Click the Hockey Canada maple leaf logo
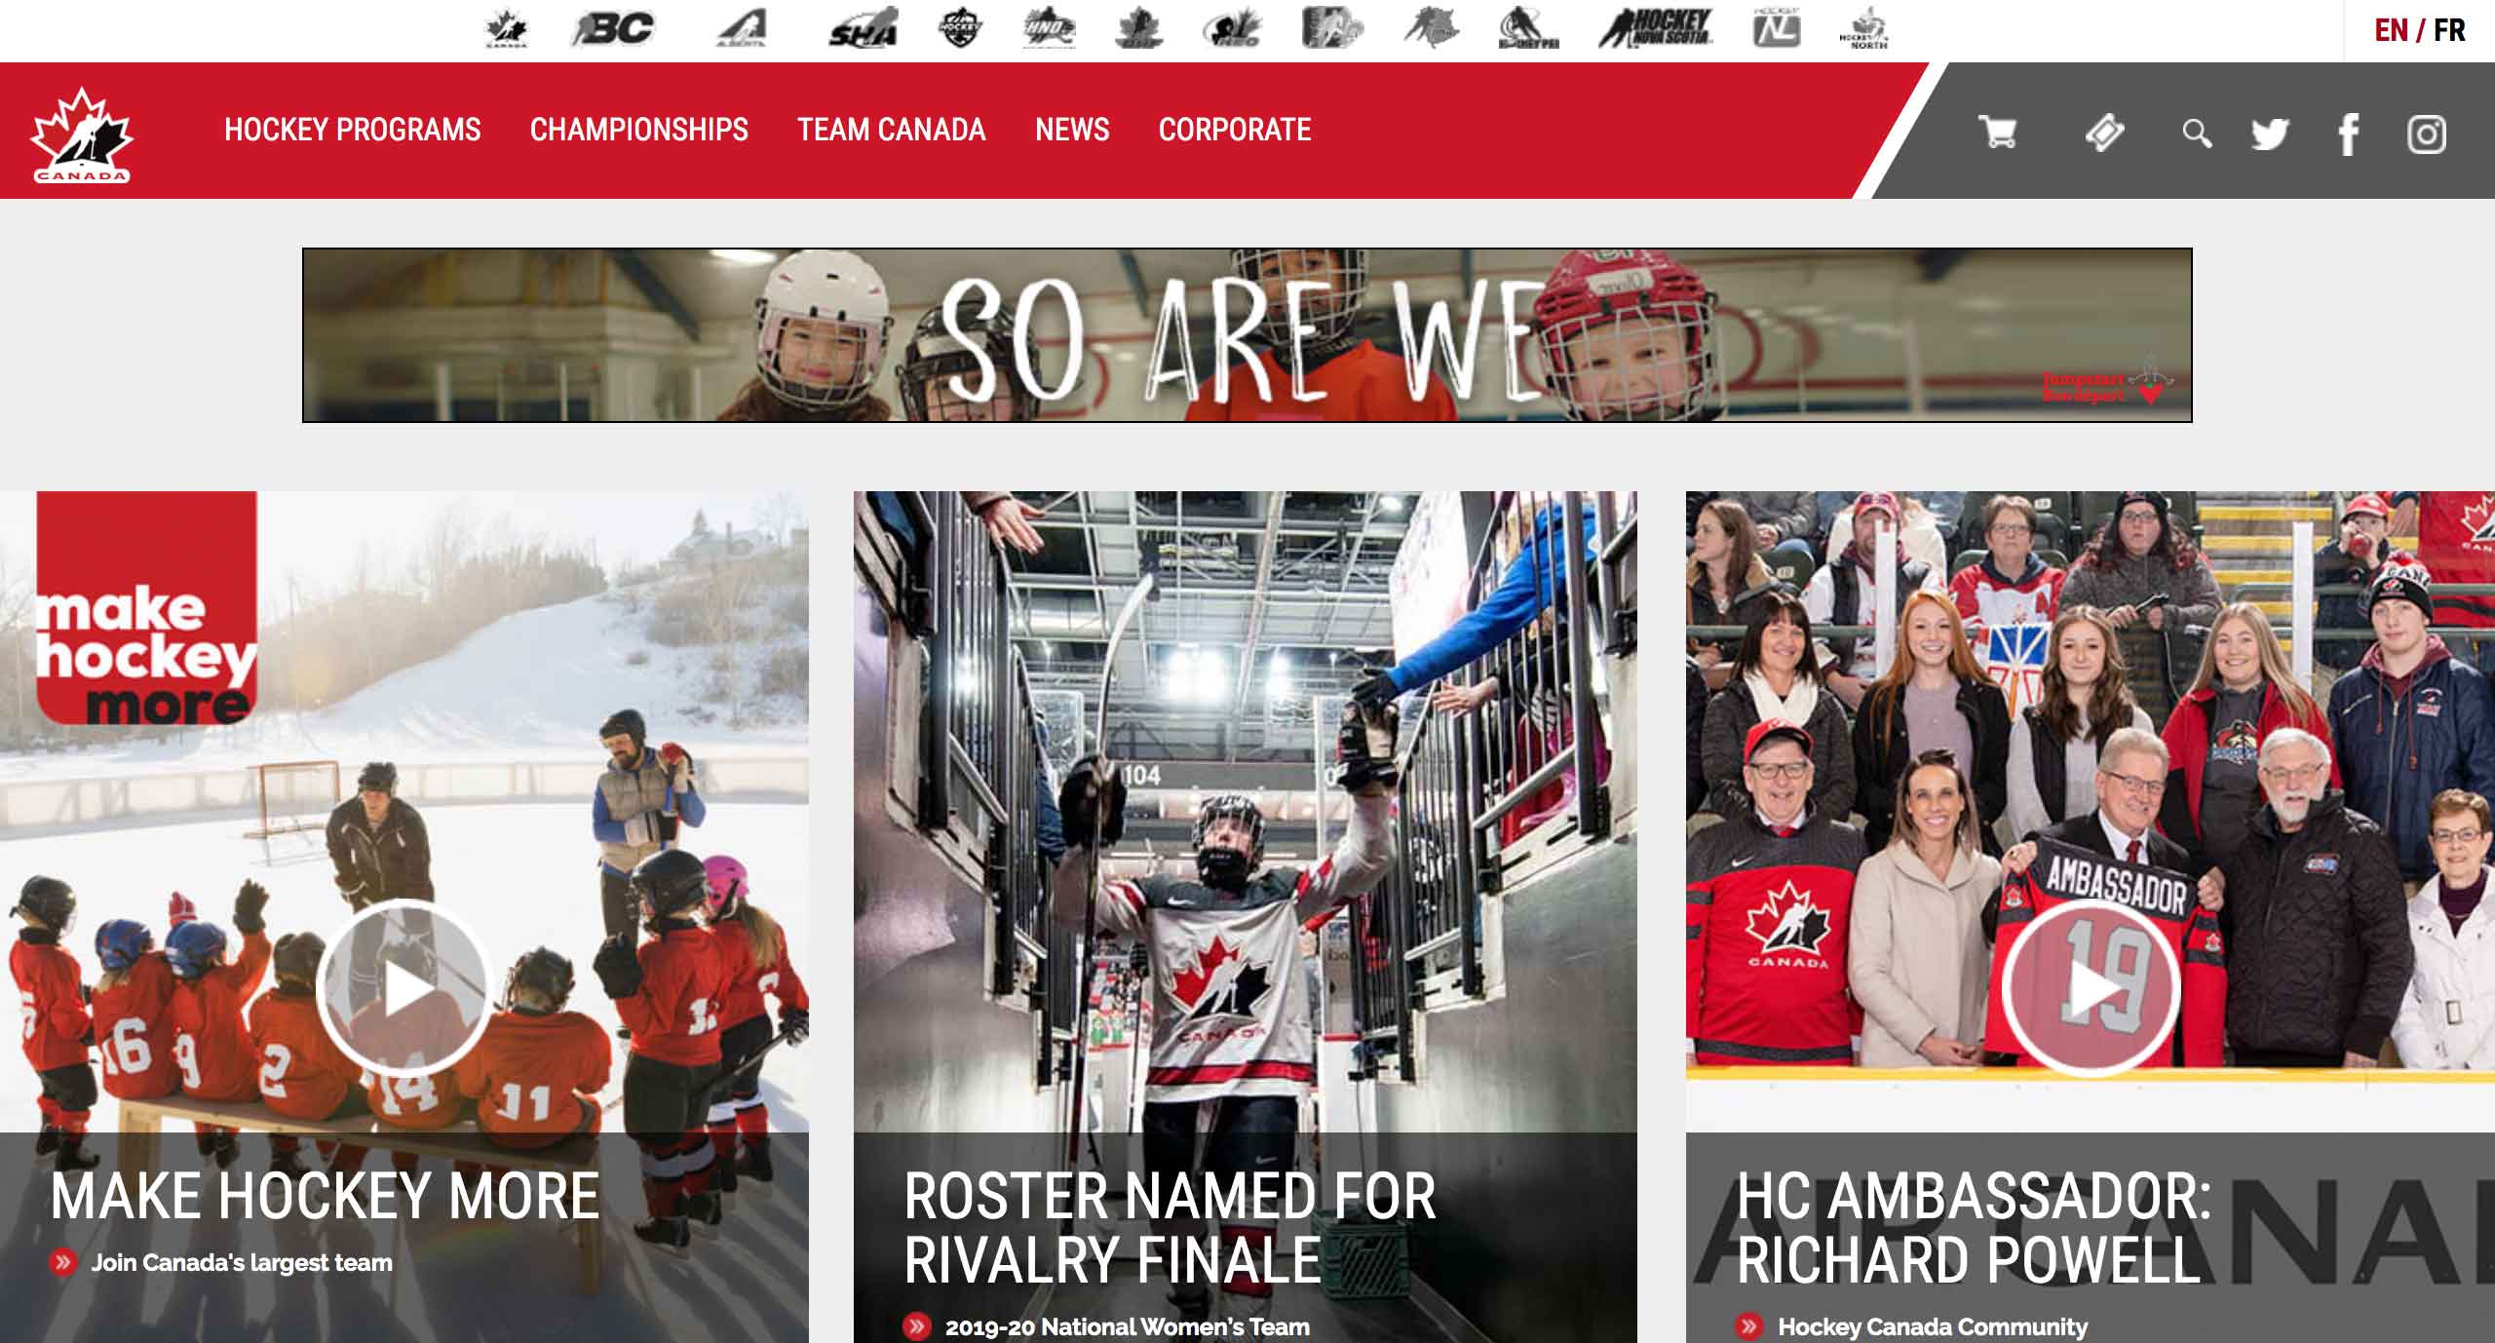Screen dimensions: 2495x1343 pos(82,134)
